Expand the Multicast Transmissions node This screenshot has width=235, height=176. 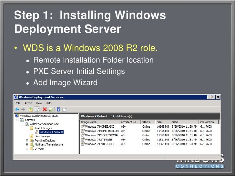(27, 144)
